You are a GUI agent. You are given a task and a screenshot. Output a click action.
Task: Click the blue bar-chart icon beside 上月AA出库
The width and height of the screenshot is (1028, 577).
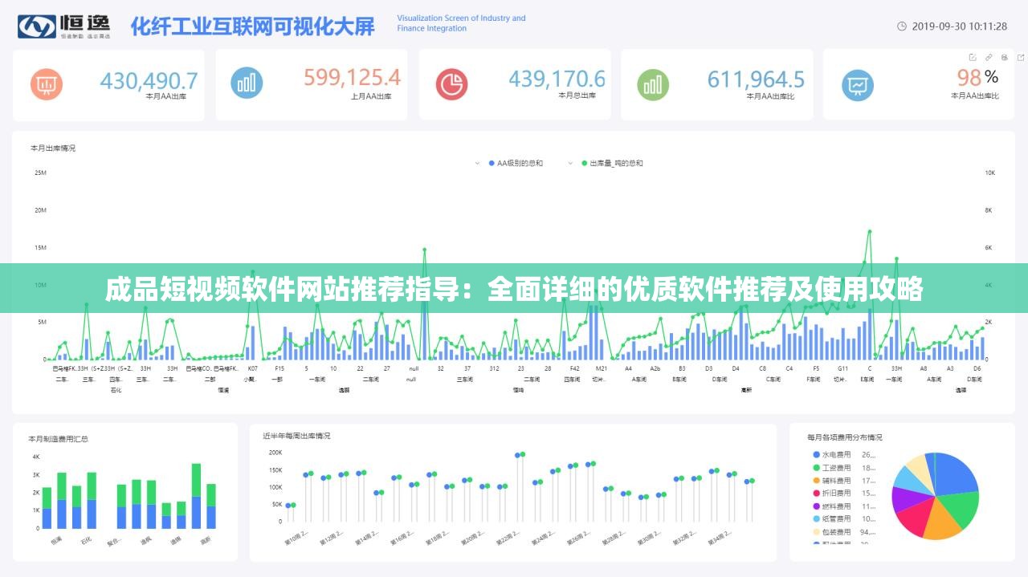247,83
